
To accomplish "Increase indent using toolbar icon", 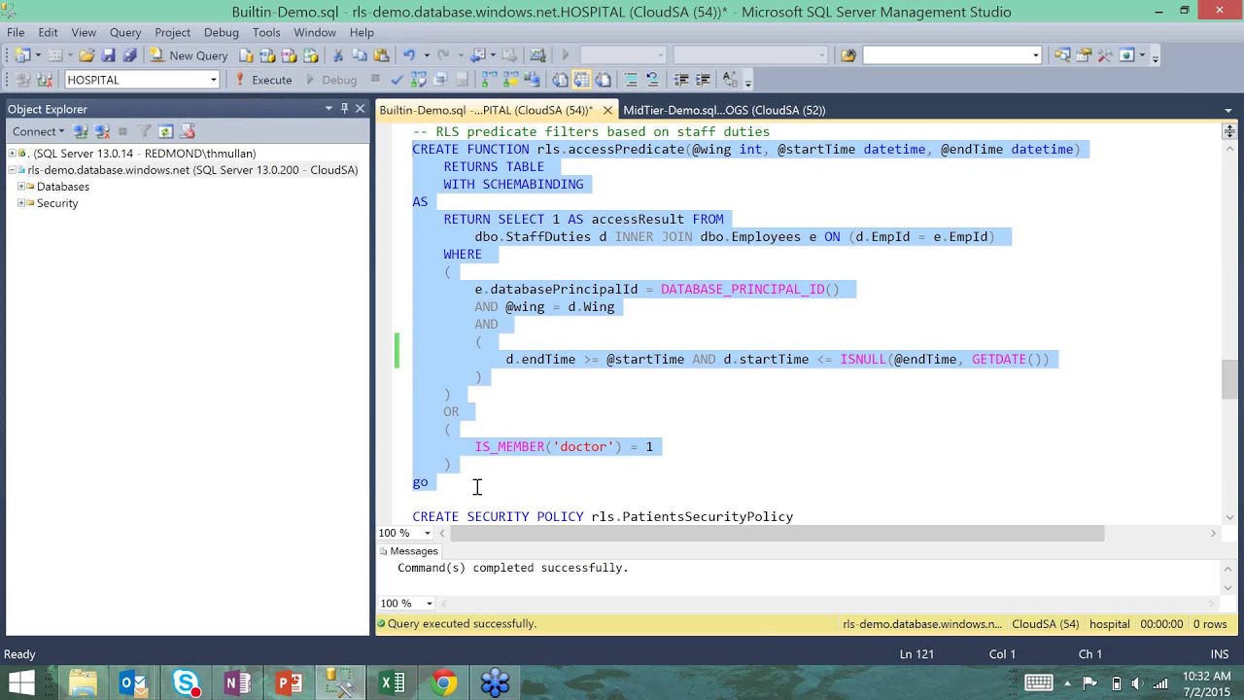I will tap(703, 80).
